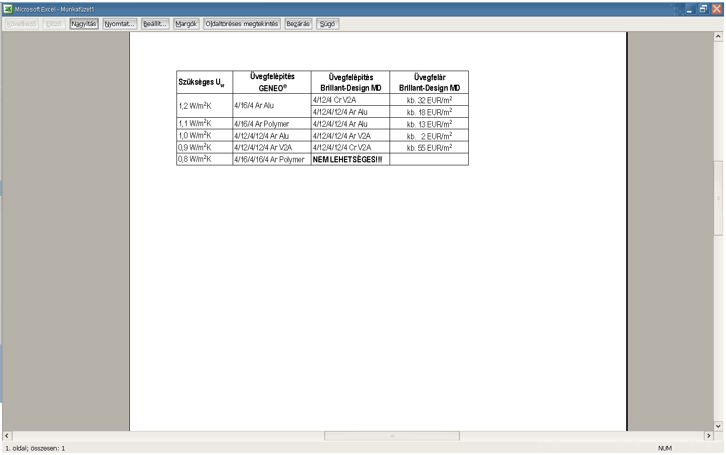Click 'Microsoft Excel - Munkafüzet1' window title
726x455 pixels.
[54, 9]
